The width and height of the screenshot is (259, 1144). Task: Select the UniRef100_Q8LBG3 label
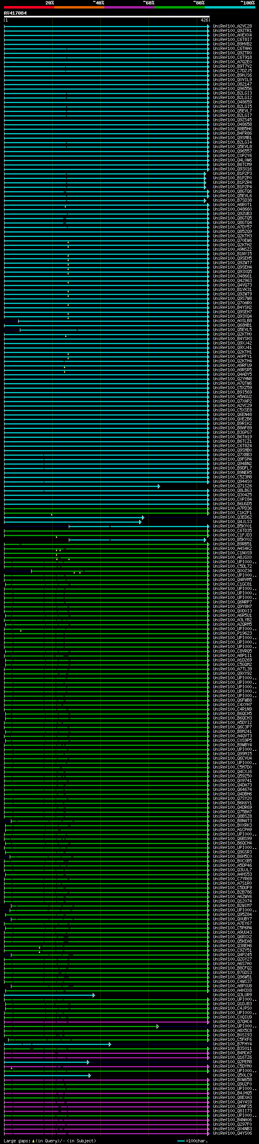pos(232,491)
